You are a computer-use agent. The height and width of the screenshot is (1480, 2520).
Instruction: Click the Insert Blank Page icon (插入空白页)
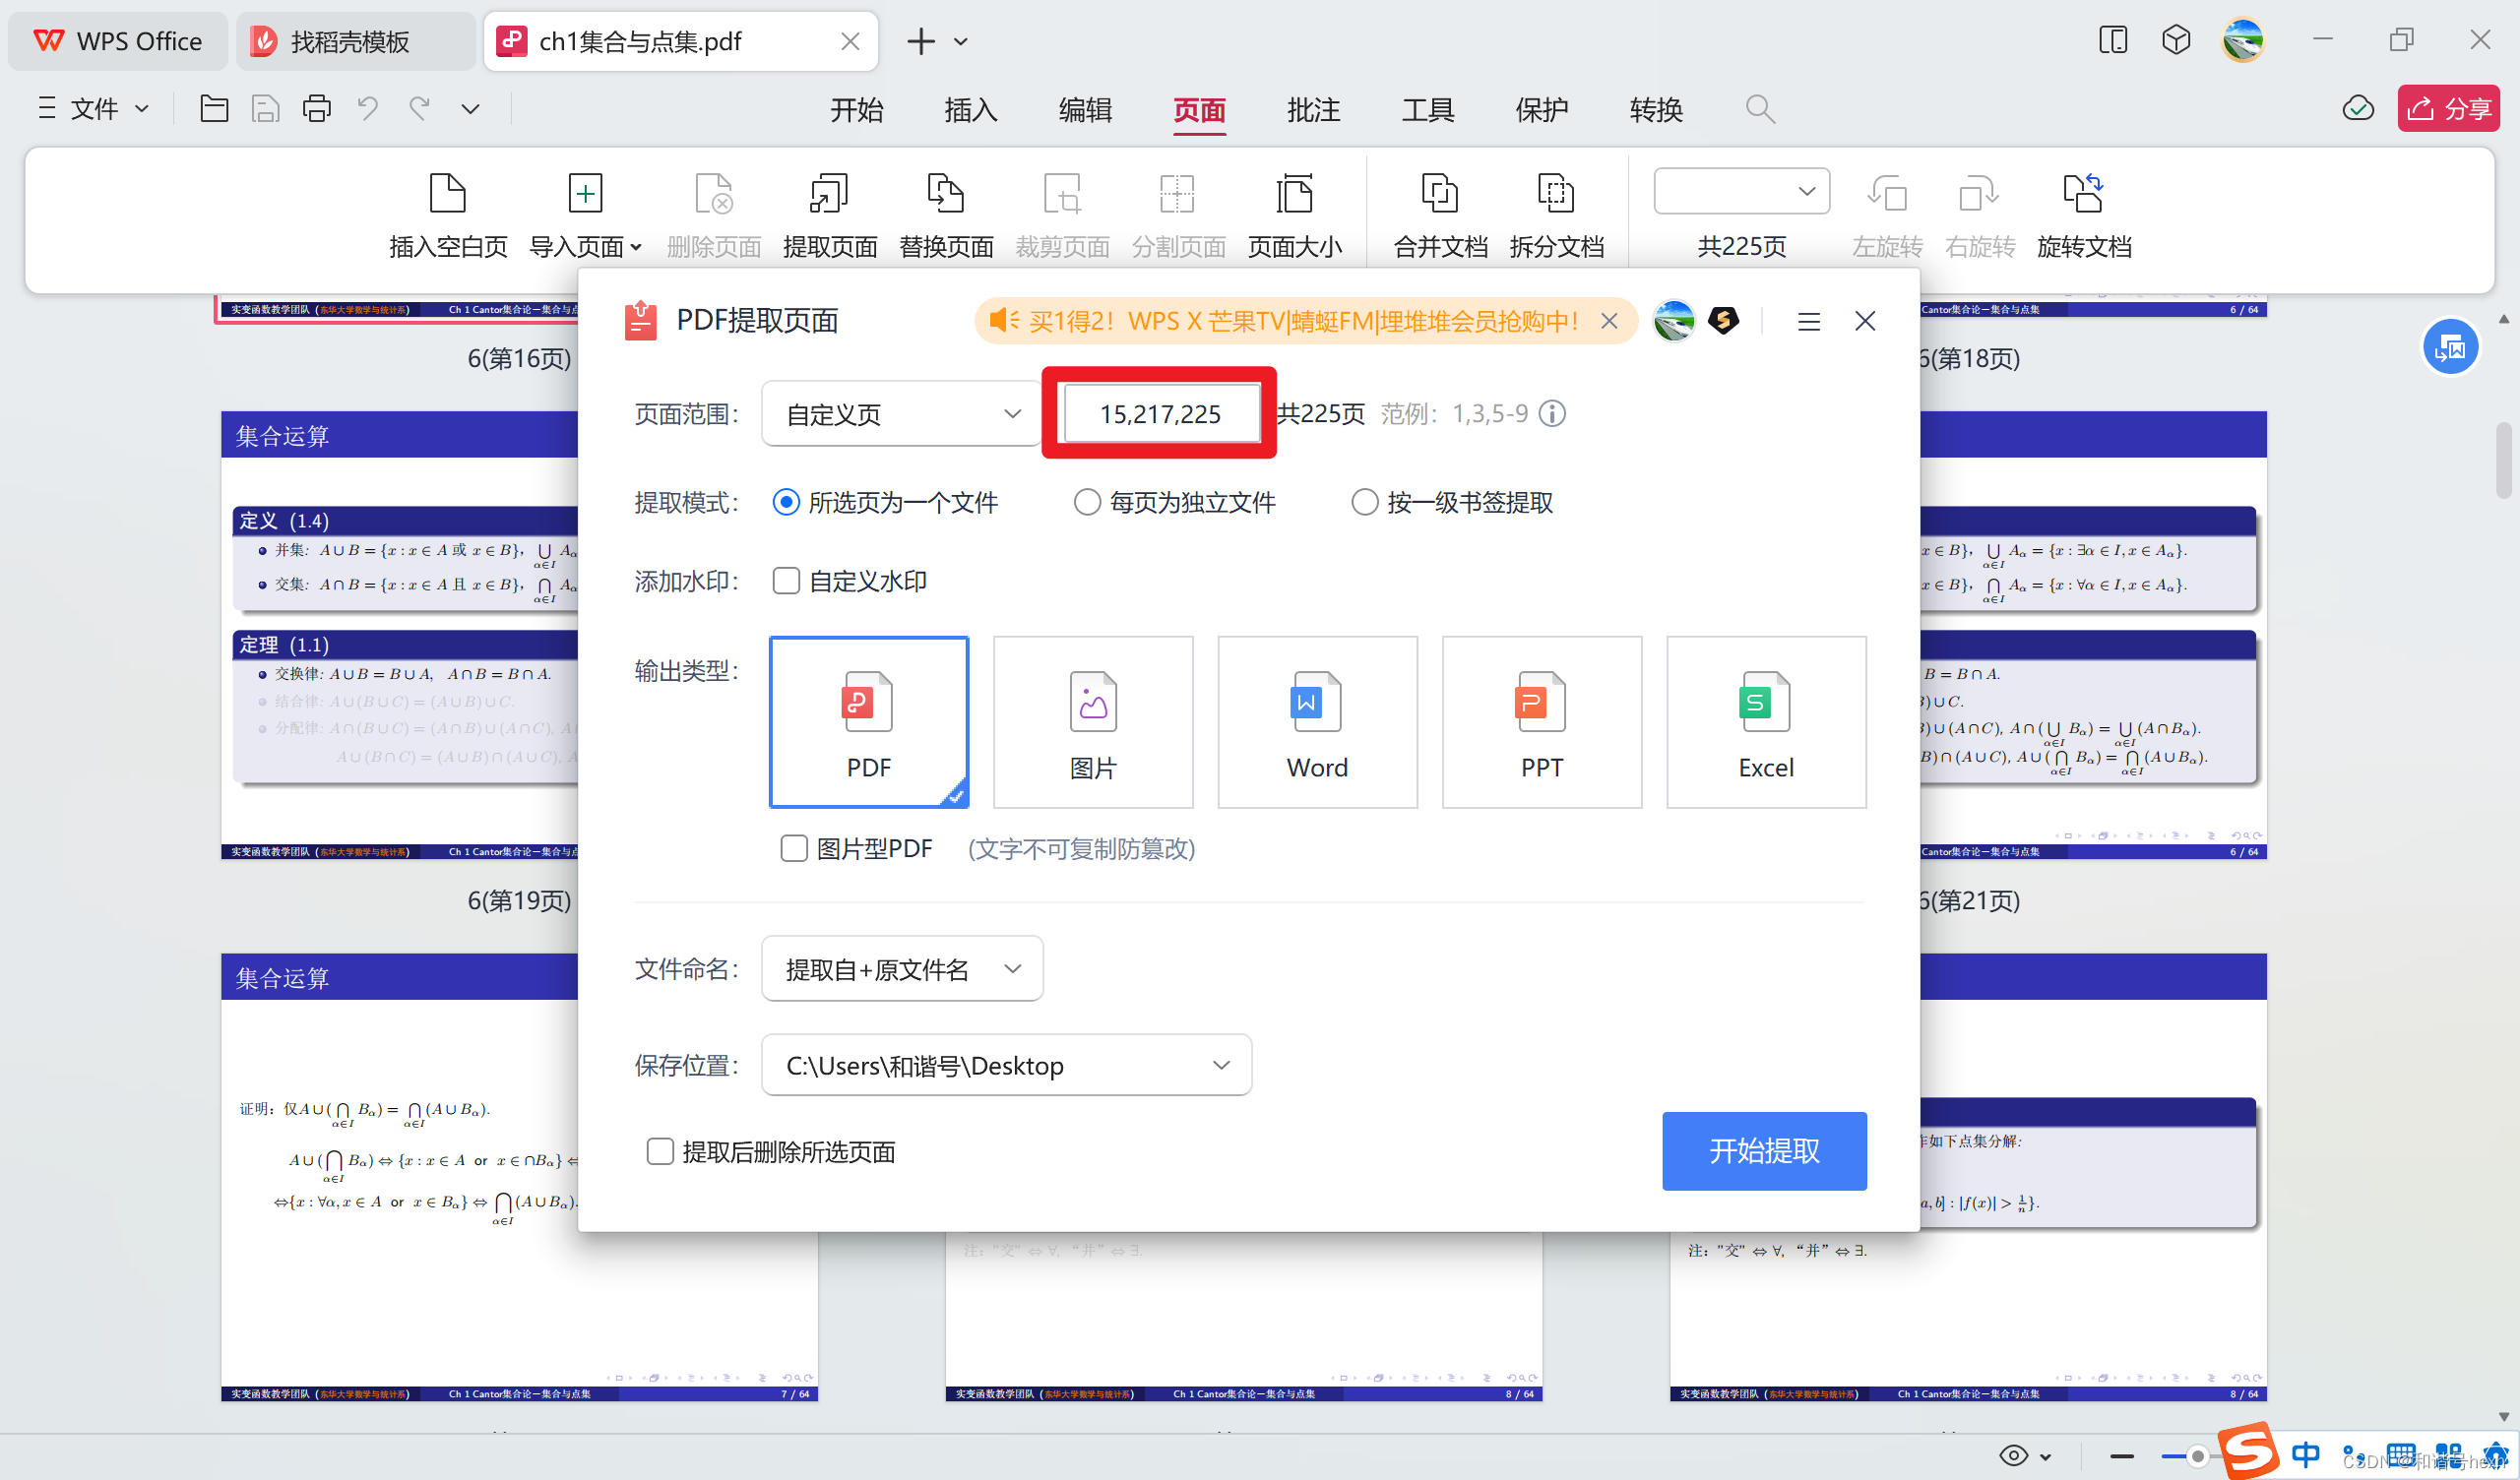click(x=447, y=193)
